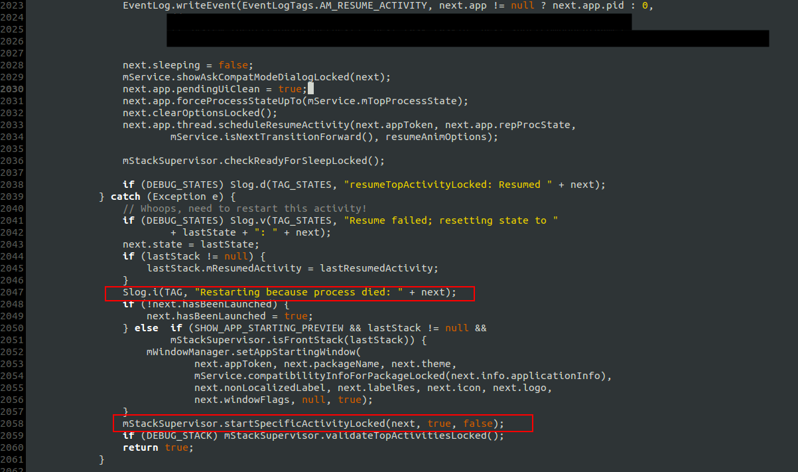Click 'if (lastStack != null) {' line
The width and height of the screenshot is (798, 472).
tap(194, 256)
